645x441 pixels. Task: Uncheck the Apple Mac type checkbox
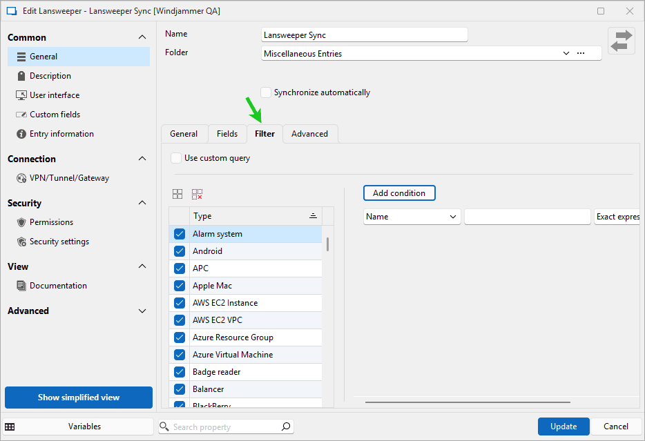180,286
